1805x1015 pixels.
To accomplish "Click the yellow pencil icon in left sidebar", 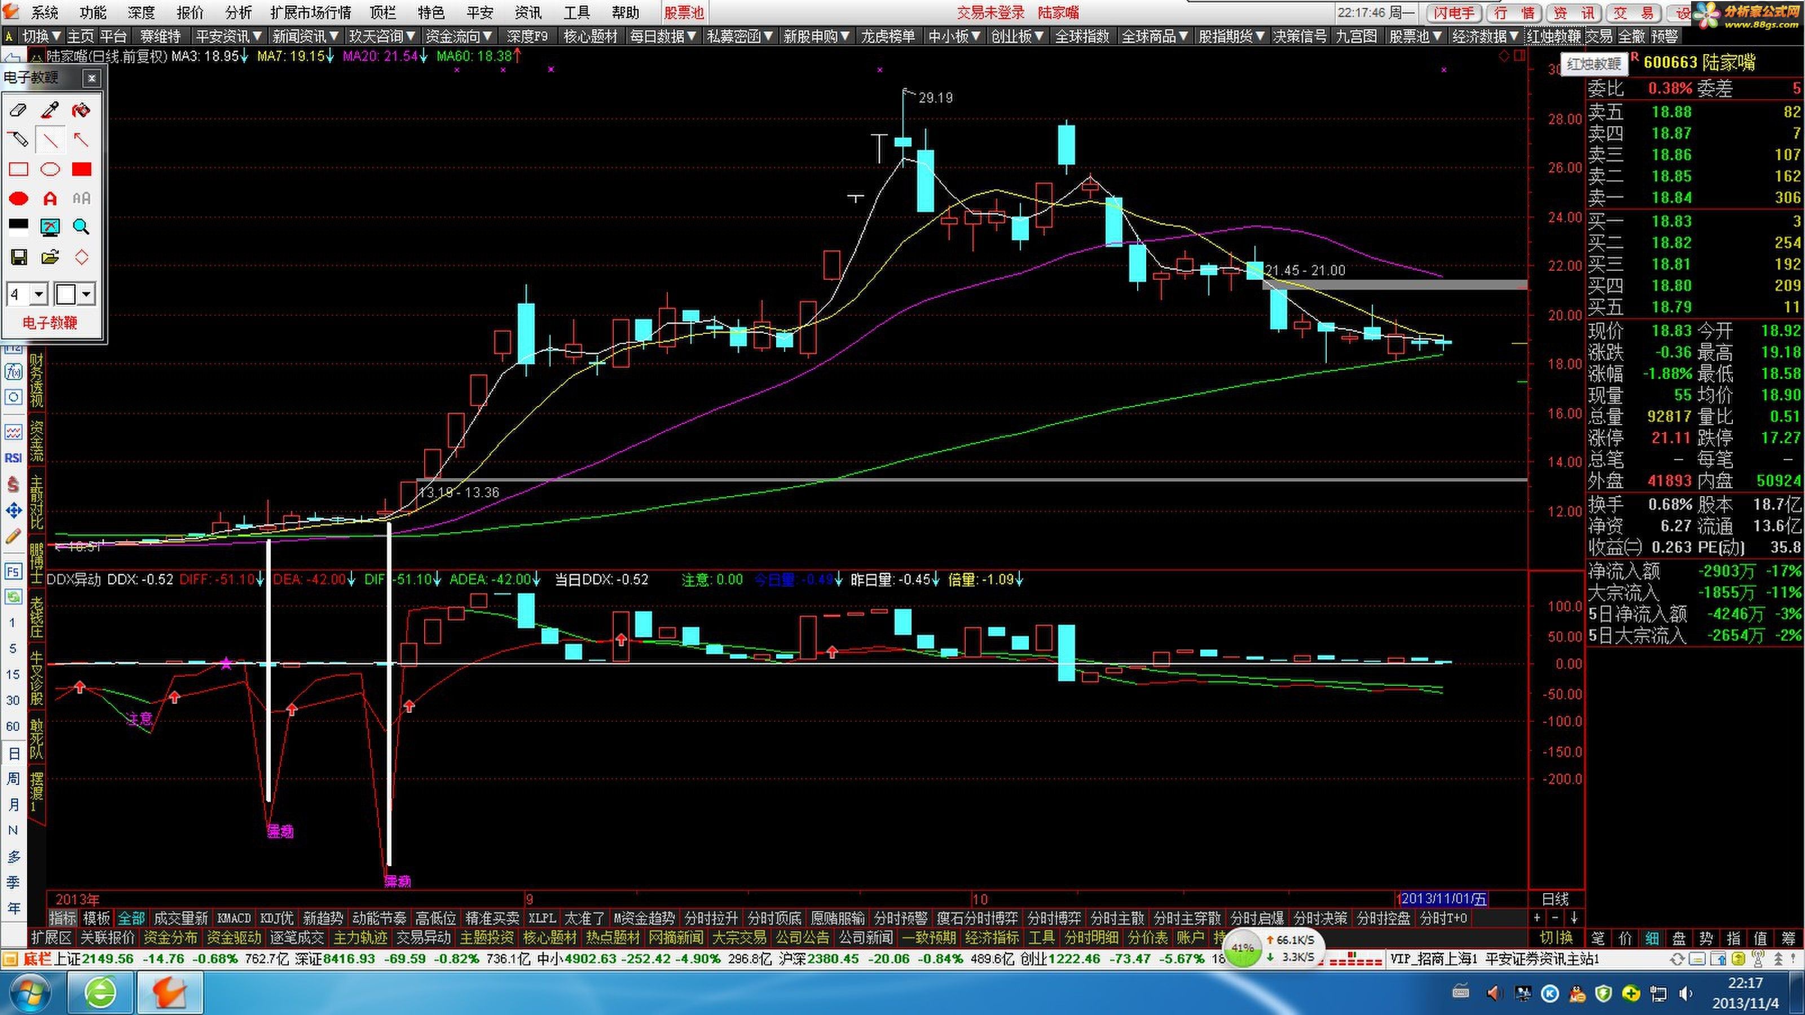I will pyautogui.click(x=14, y=537).
